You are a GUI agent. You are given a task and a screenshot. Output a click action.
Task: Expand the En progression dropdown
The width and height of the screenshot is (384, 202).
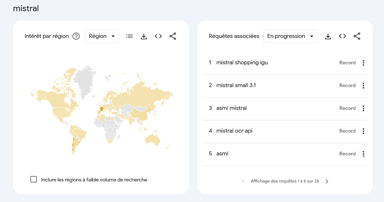pos(290,36)
